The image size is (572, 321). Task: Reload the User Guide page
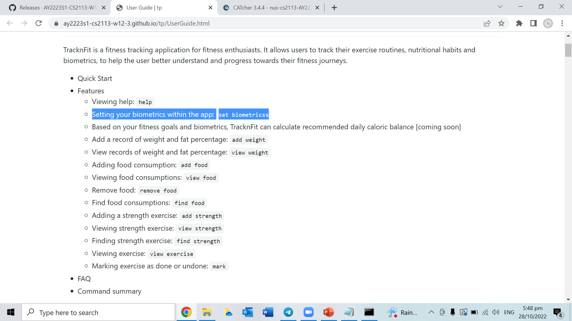(x=38, y=23)
